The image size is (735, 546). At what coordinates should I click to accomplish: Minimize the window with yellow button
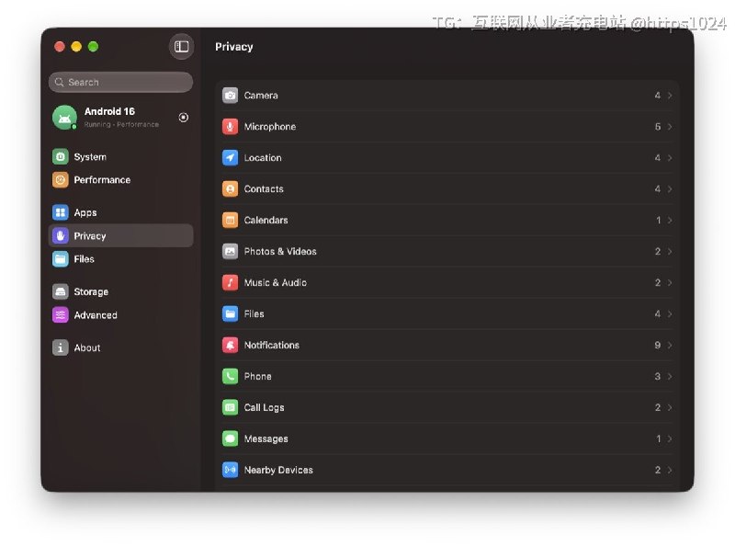(76, 47)
